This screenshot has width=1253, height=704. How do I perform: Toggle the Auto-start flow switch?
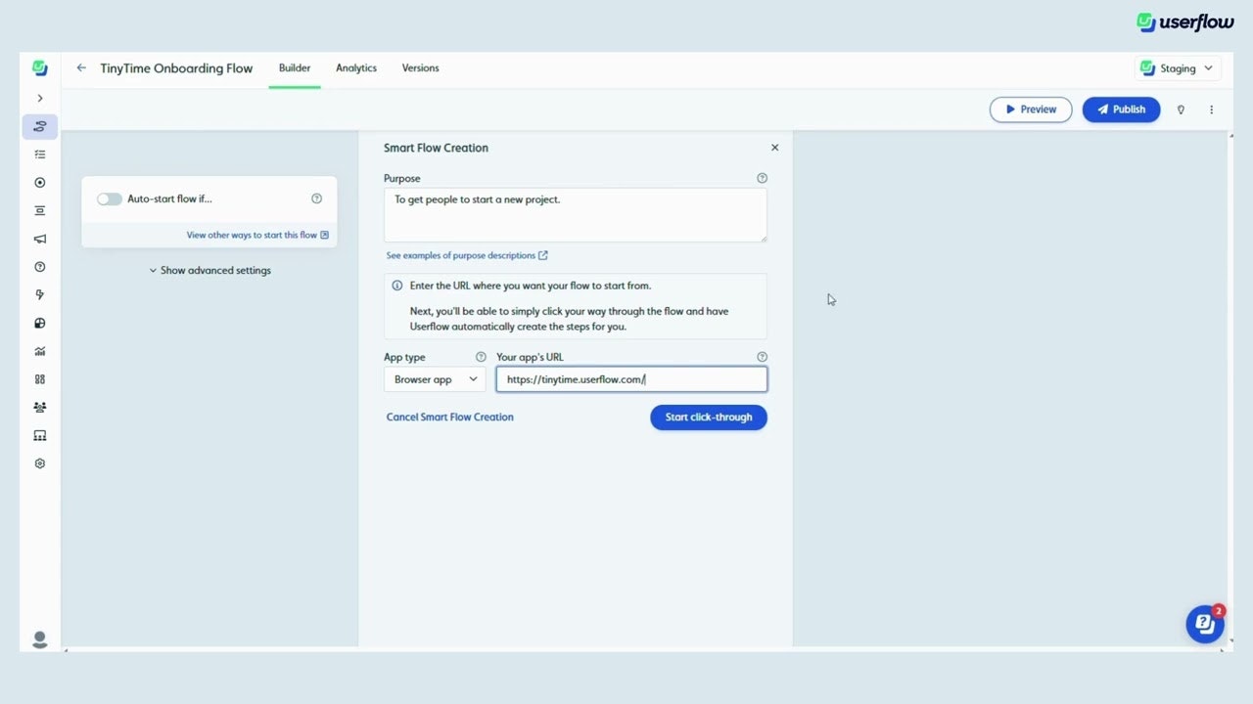[x=110, y=198]
